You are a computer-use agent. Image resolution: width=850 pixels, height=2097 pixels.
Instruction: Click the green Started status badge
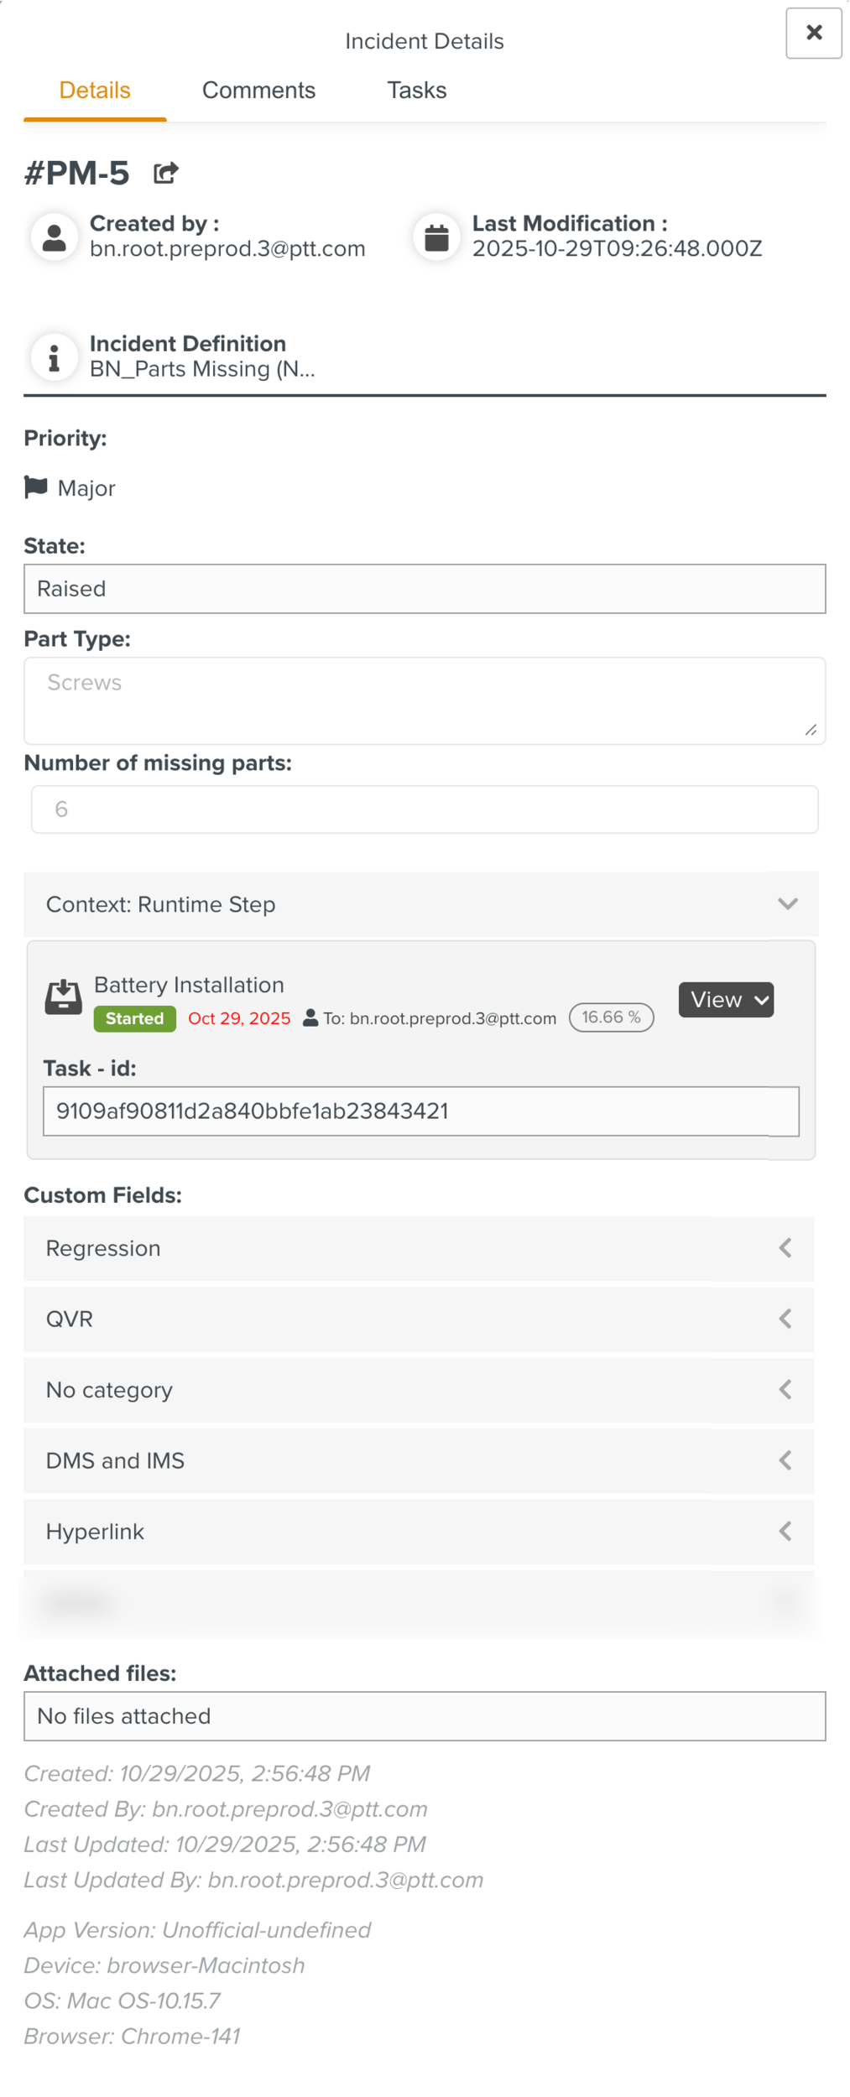point(135,1018)
